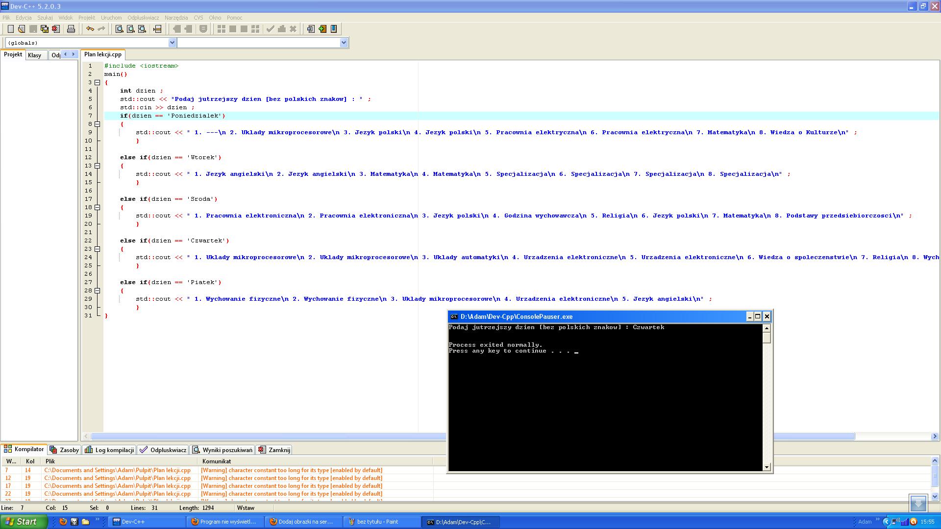Open the Odpluskwiacz menu in menu bar
Viewport: 941px width, 529px height.
(x=143, y=18)
